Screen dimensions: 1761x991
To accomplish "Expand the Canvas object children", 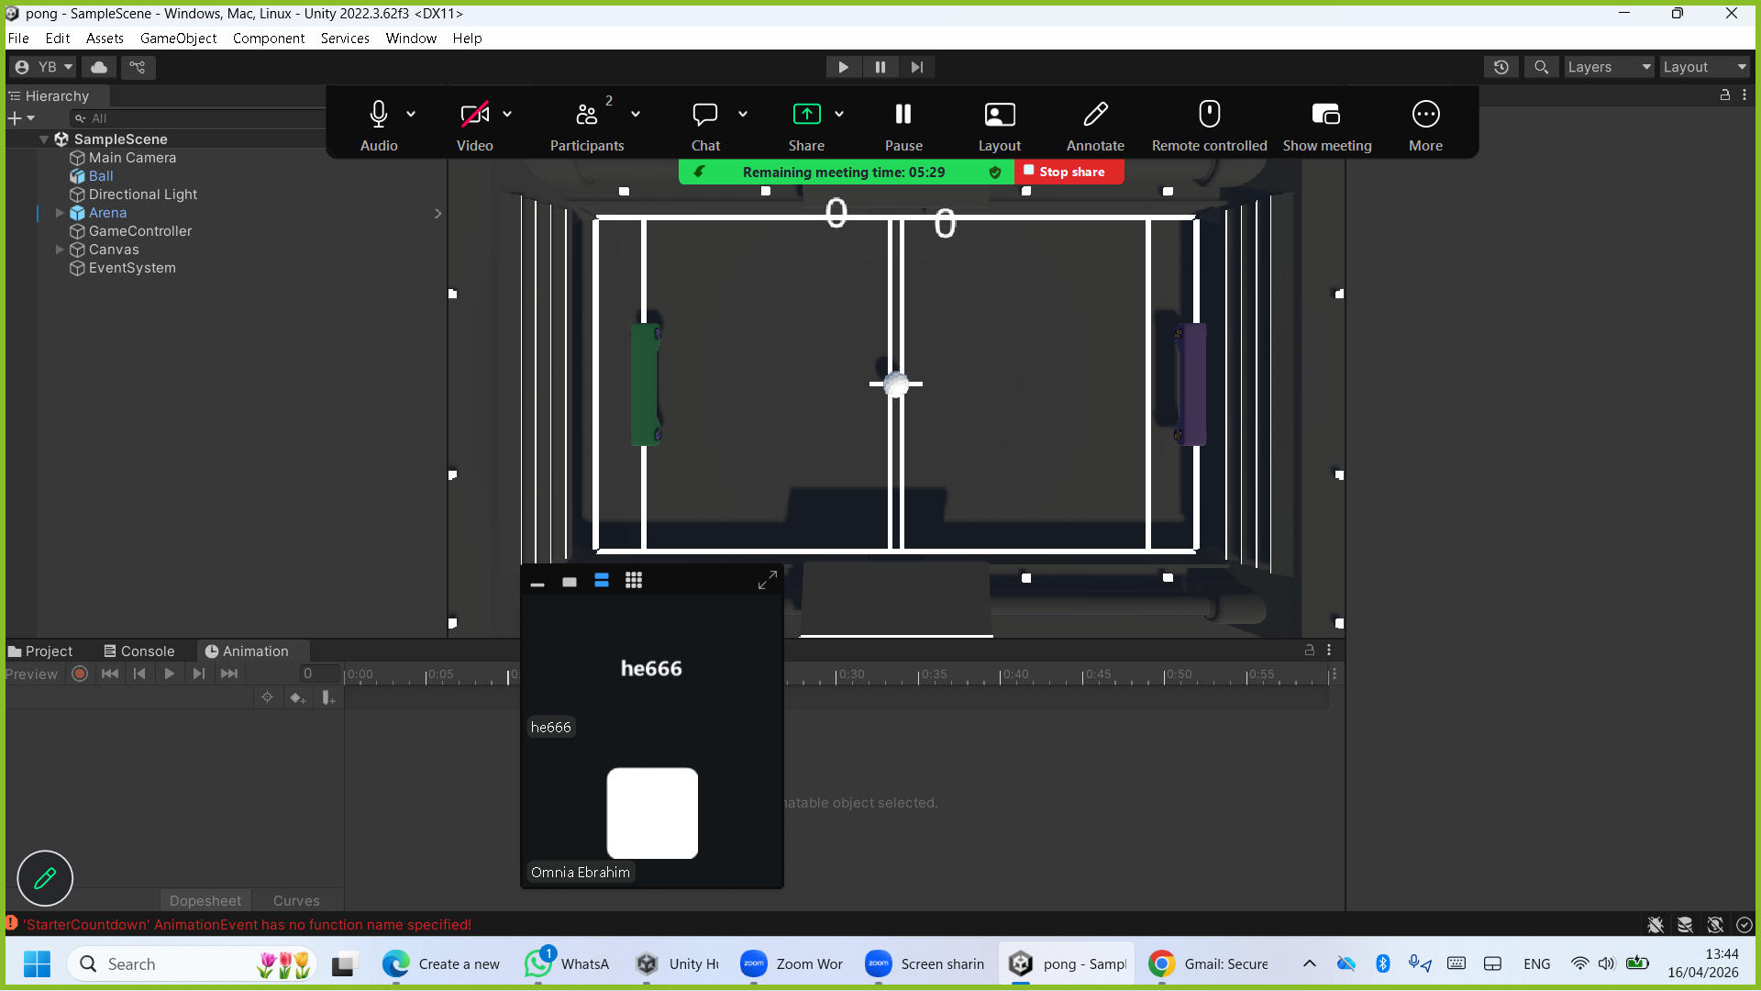I will tap(60, 250).
